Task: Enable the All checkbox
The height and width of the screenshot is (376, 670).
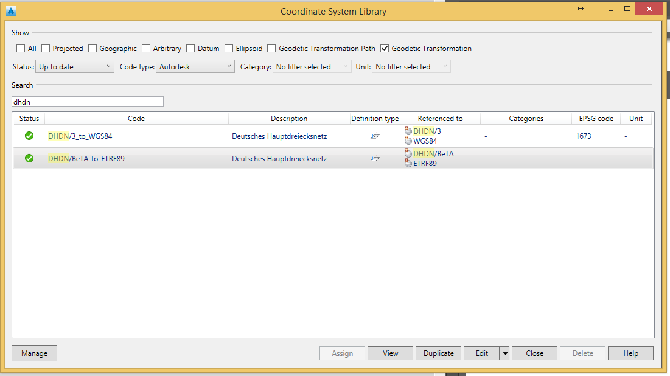Action: click(x=21, y=48)
